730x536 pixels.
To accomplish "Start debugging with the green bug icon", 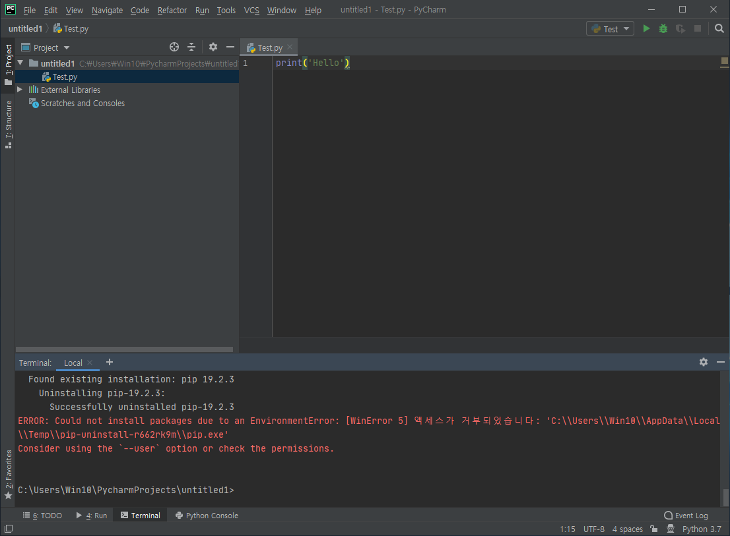I will point(663,29).
